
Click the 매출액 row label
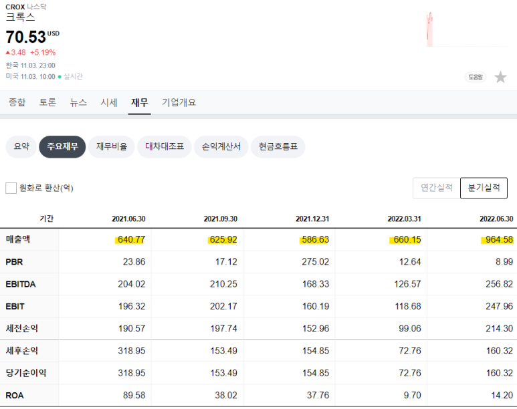(18, 239)
